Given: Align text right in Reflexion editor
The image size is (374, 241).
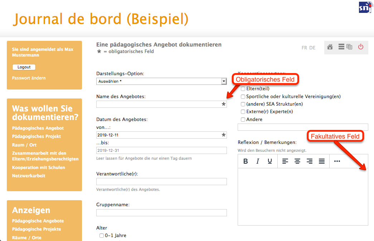Looking at the screenshot, I should pyautogui.click(x=310, y=161).
